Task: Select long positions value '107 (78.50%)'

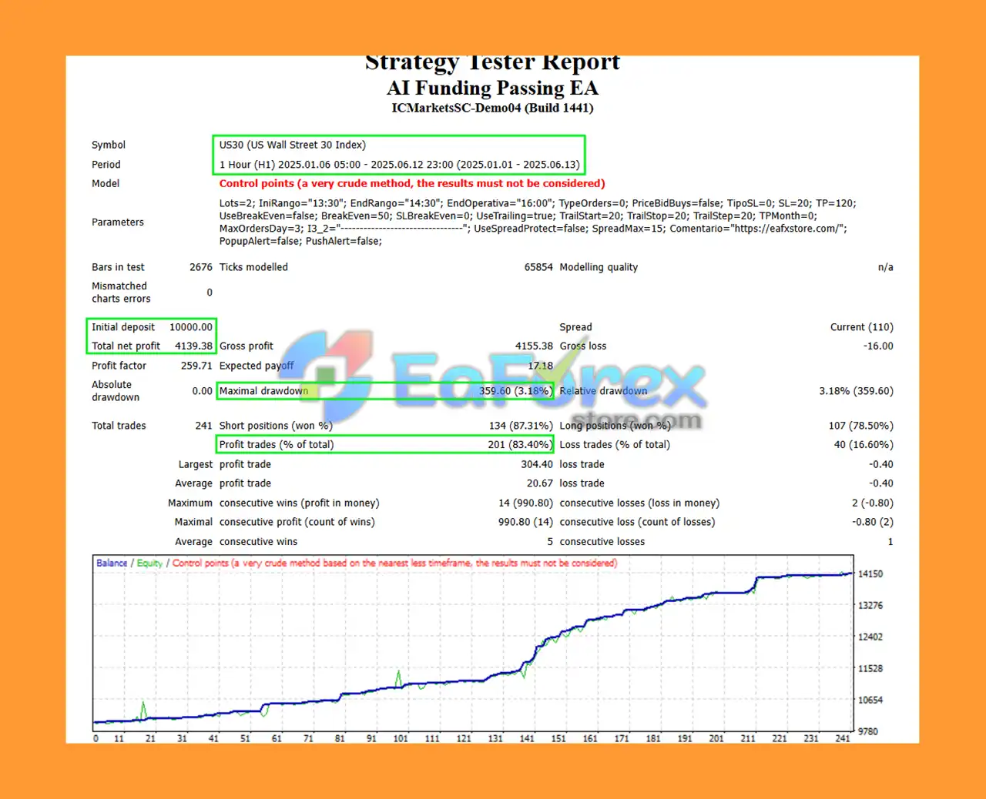Action: coord(861,426)
